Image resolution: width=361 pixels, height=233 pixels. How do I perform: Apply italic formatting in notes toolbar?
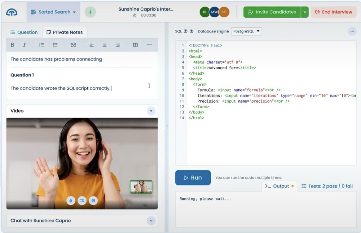pos(24,45)
